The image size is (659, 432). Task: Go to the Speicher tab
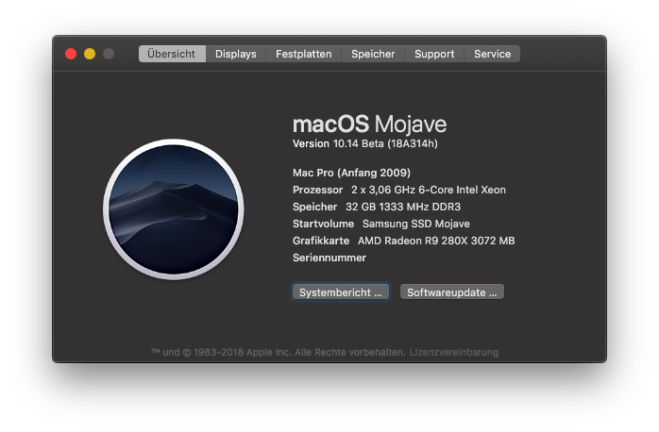tap(373, 54)
